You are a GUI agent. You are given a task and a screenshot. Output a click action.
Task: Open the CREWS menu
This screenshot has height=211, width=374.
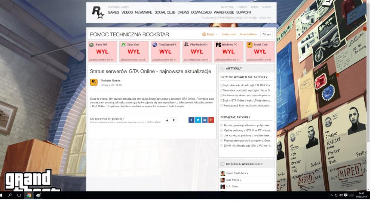183,12
